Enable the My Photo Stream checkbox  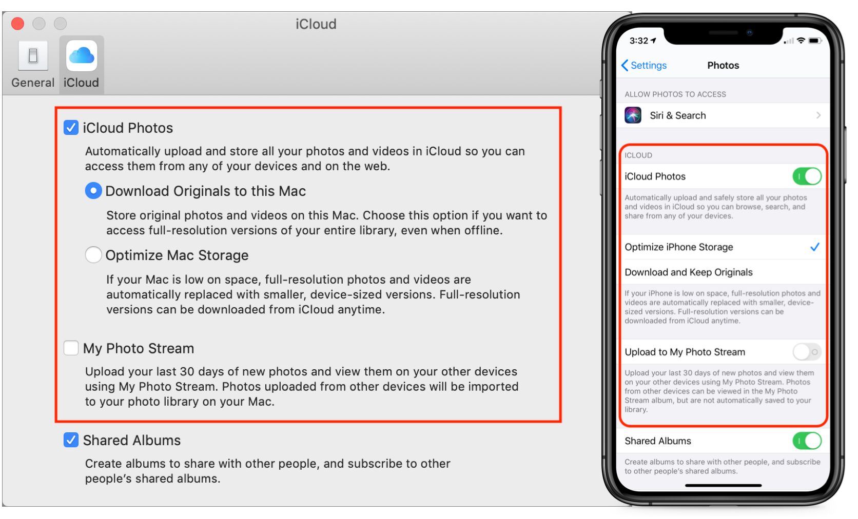coord(71,348)
